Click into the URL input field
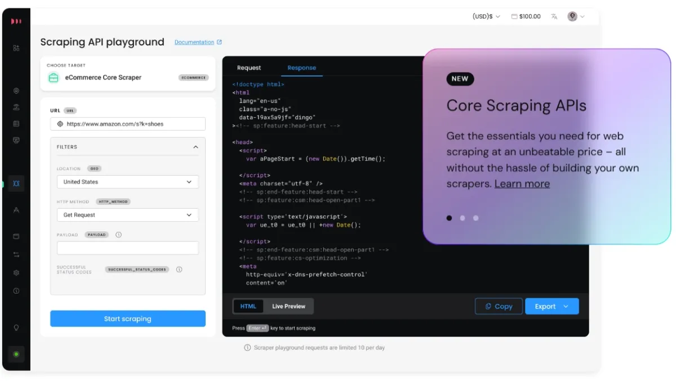Image resolution: width=676 pixels, height=381 pixels. [x=128, y=124]
